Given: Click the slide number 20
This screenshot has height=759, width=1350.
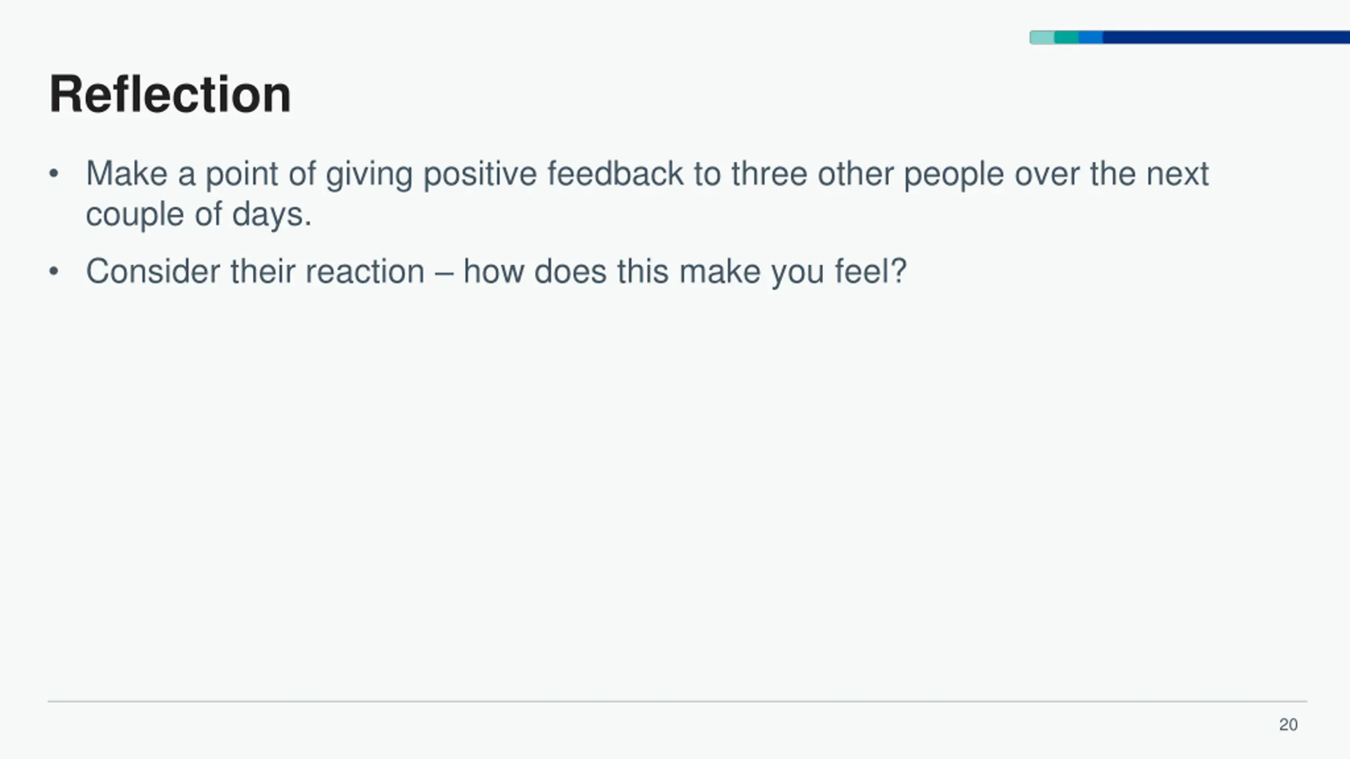Looking at the screenshot, I should click(1288, 725).
